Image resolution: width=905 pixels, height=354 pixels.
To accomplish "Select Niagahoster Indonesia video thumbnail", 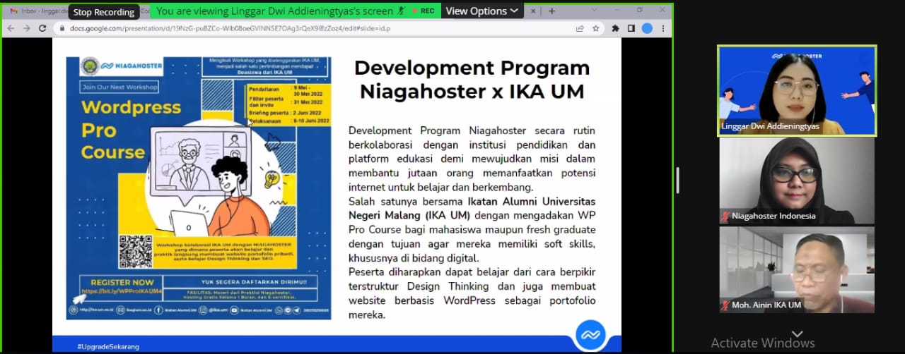I will 797,181.
